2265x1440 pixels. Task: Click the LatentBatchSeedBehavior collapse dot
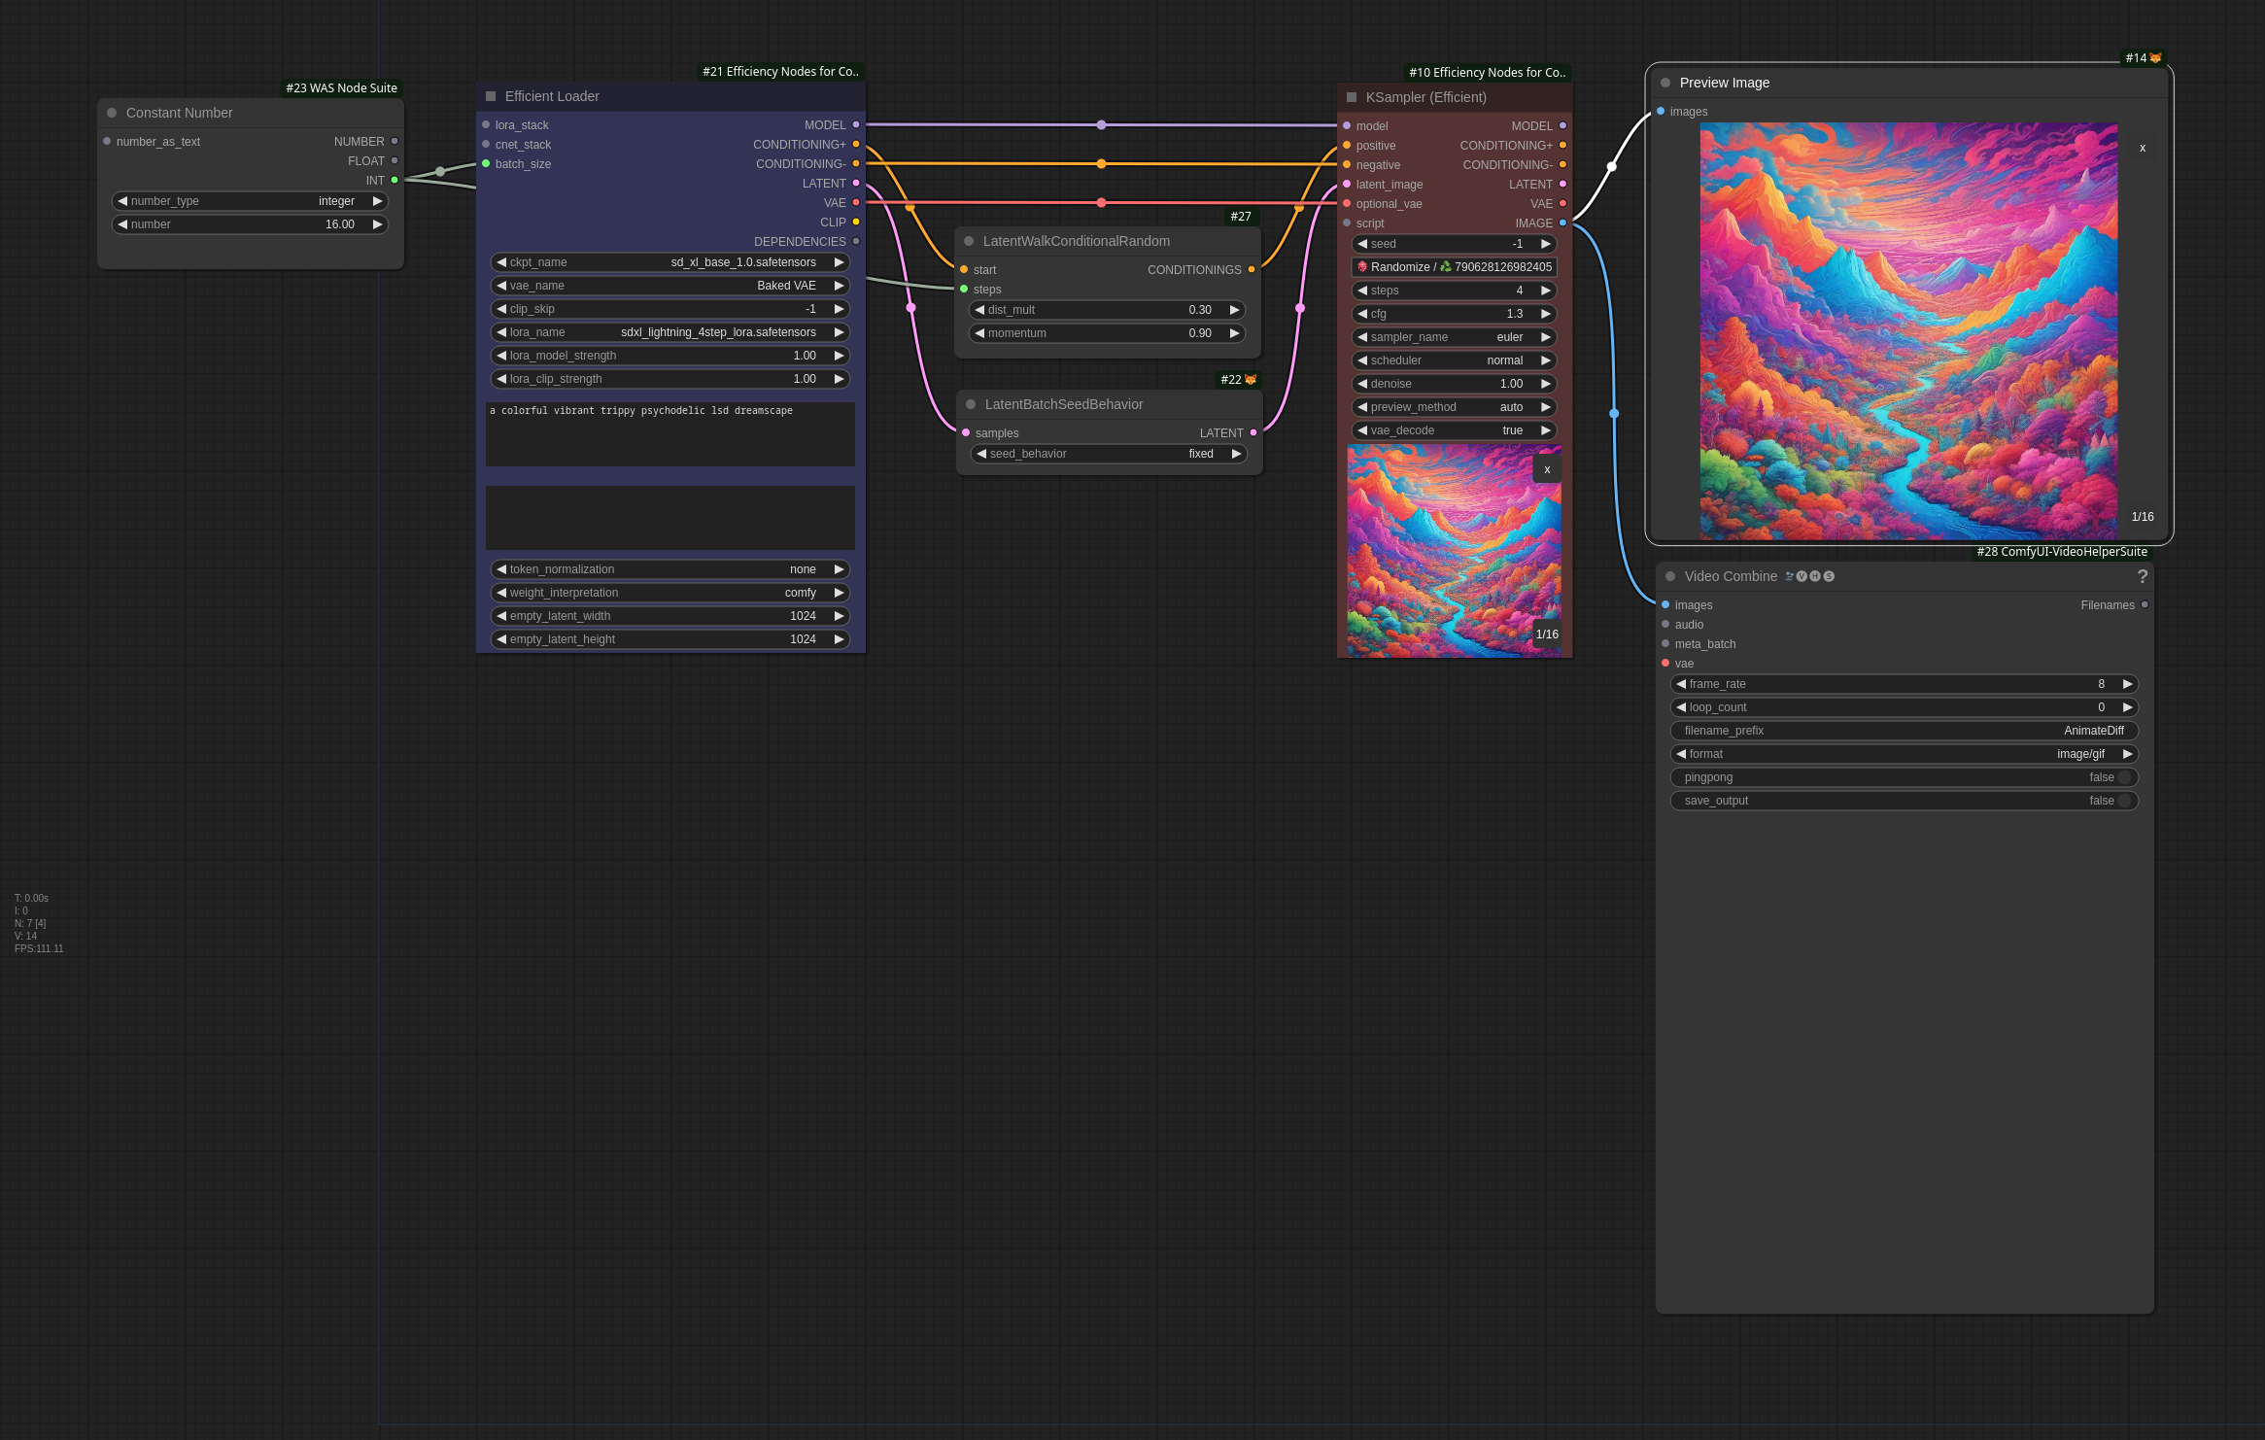coord(971,404)
